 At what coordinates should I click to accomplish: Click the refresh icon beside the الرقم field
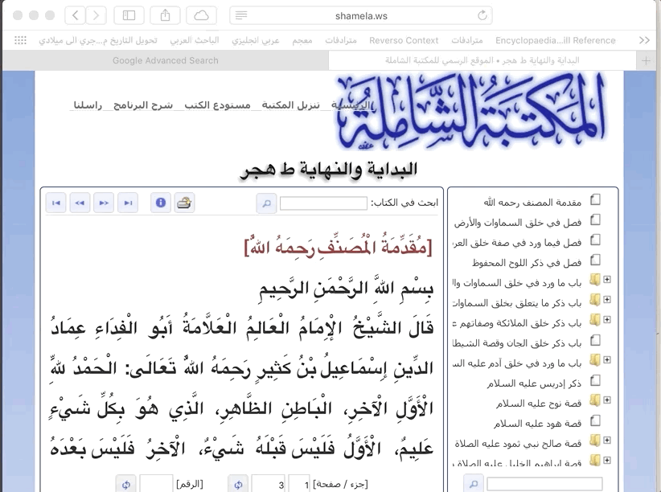(x=126, y=485)
